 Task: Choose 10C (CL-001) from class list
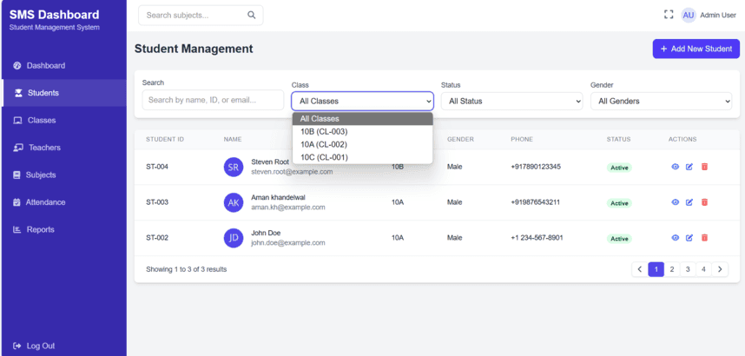click(363, 157)
